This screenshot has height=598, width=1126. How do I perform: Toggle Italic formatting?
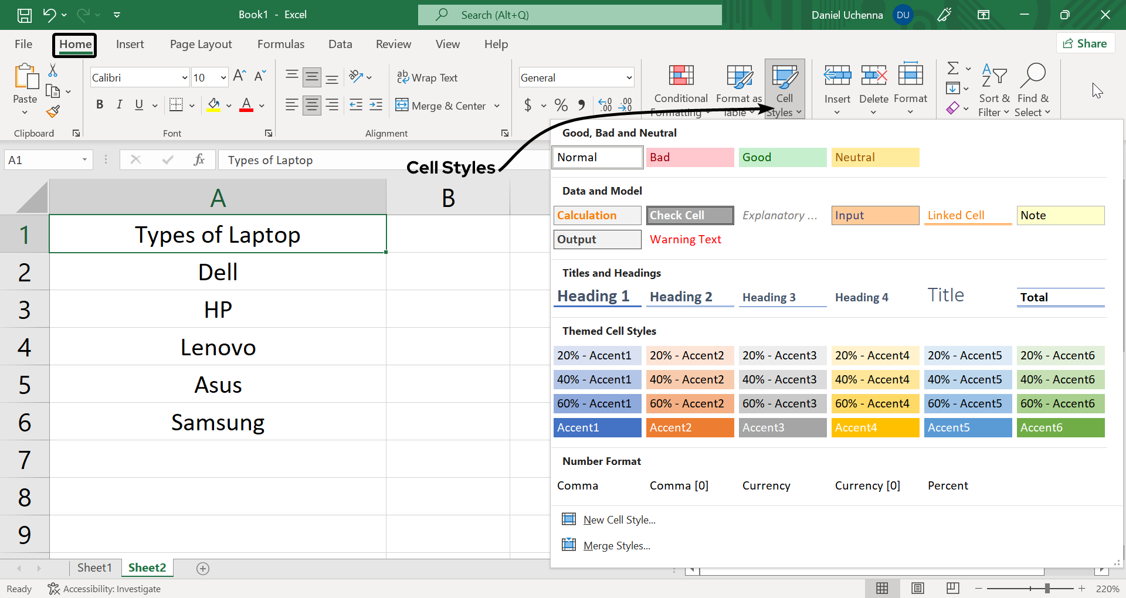click(x=119, y=105)
